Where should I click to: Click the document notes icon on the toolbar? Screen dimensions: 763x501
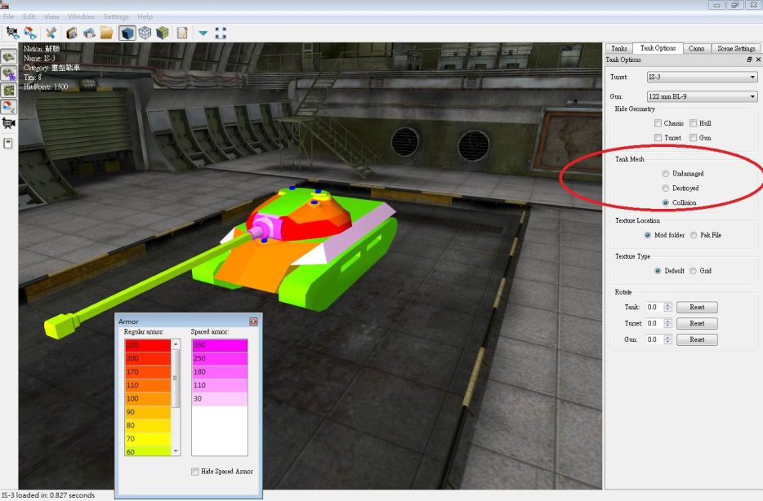(x=183, y=33)
